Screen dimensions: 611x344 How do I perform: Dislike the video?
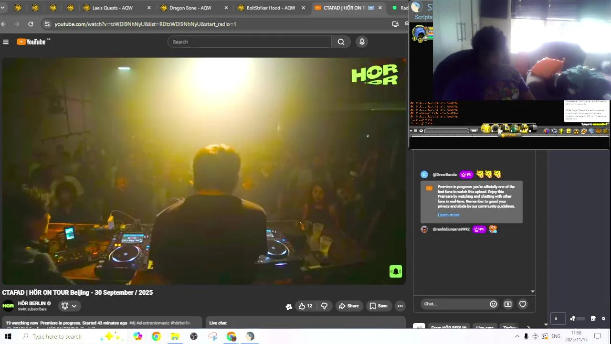[324, 306]
